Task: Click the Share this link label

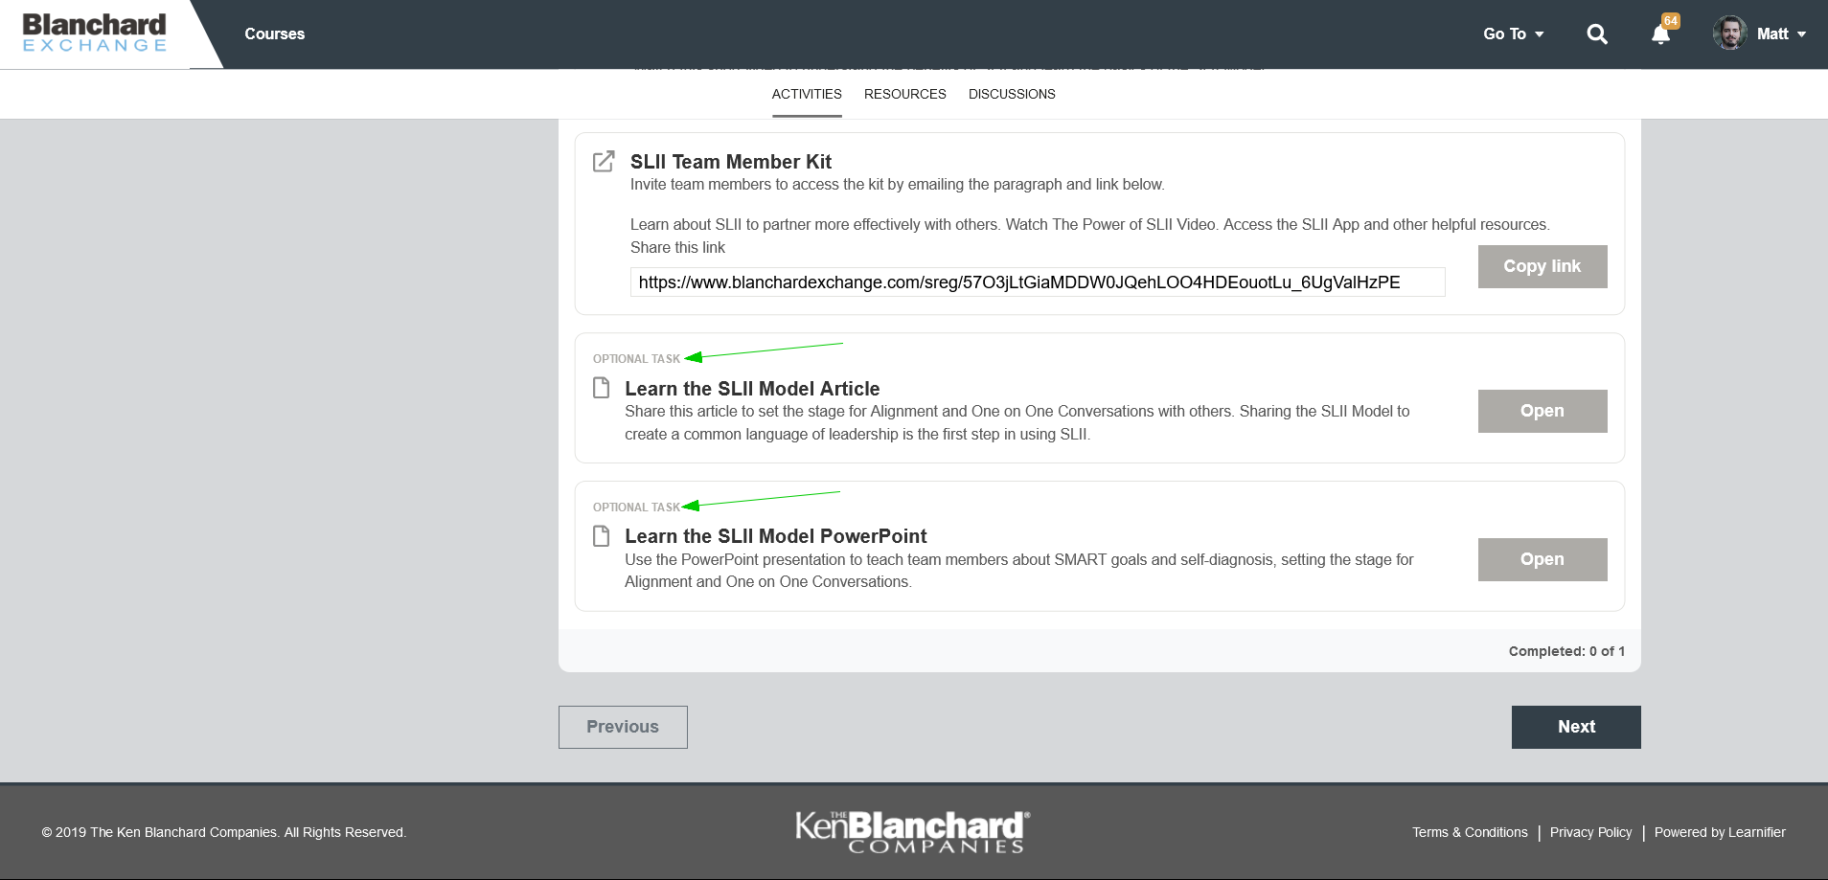Action: pos(677,247)
